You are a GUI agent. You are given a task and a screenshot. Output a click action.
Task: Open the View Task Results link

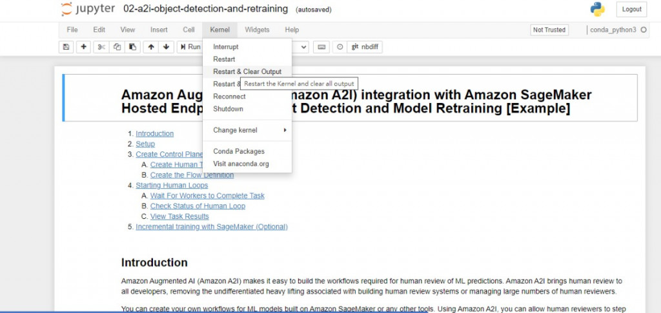tap(179, 216)
